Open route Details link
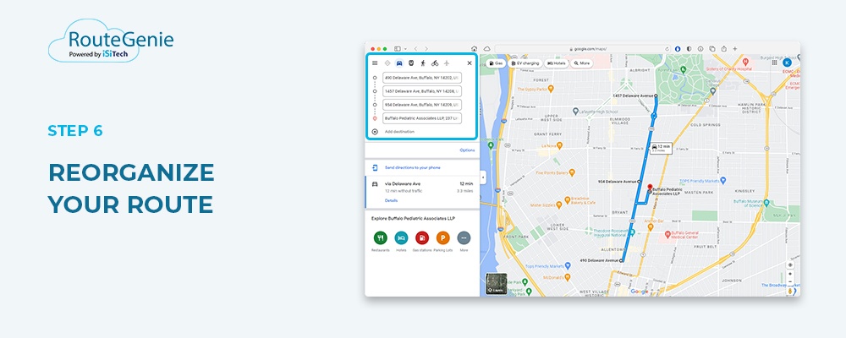The width and height of the screenshot is (846, 338). [x=391, y=200]
